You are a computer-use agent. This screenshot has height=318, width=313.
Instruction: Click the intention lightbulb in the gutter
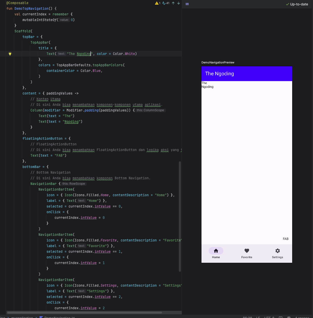click(x=10, y=54)
